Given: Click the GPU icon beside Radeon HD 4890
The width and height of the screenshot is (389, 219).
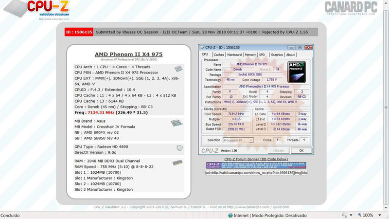Looking at the screenshot, I should tap(179, 147).
